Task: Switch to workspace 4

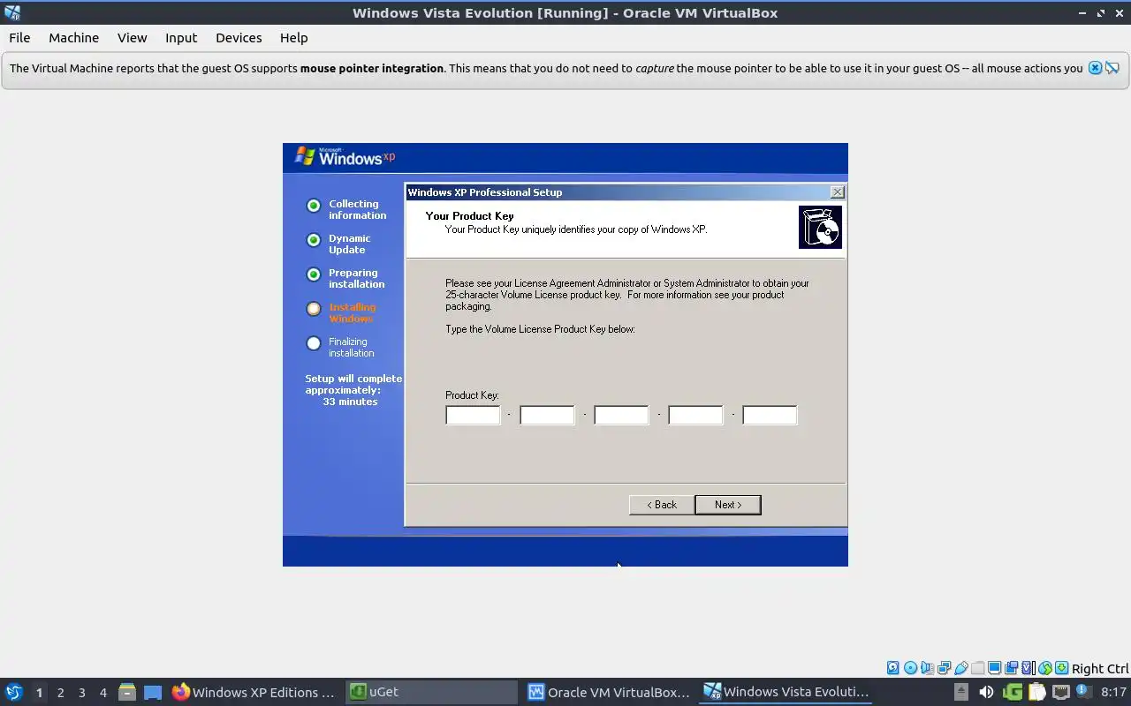Action: point(102,693)
